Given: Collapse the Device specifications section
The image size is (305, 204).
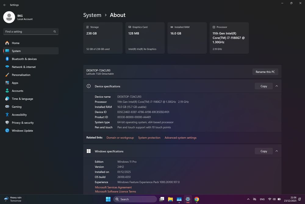Looking at the screenshot, I should point(277,86).
